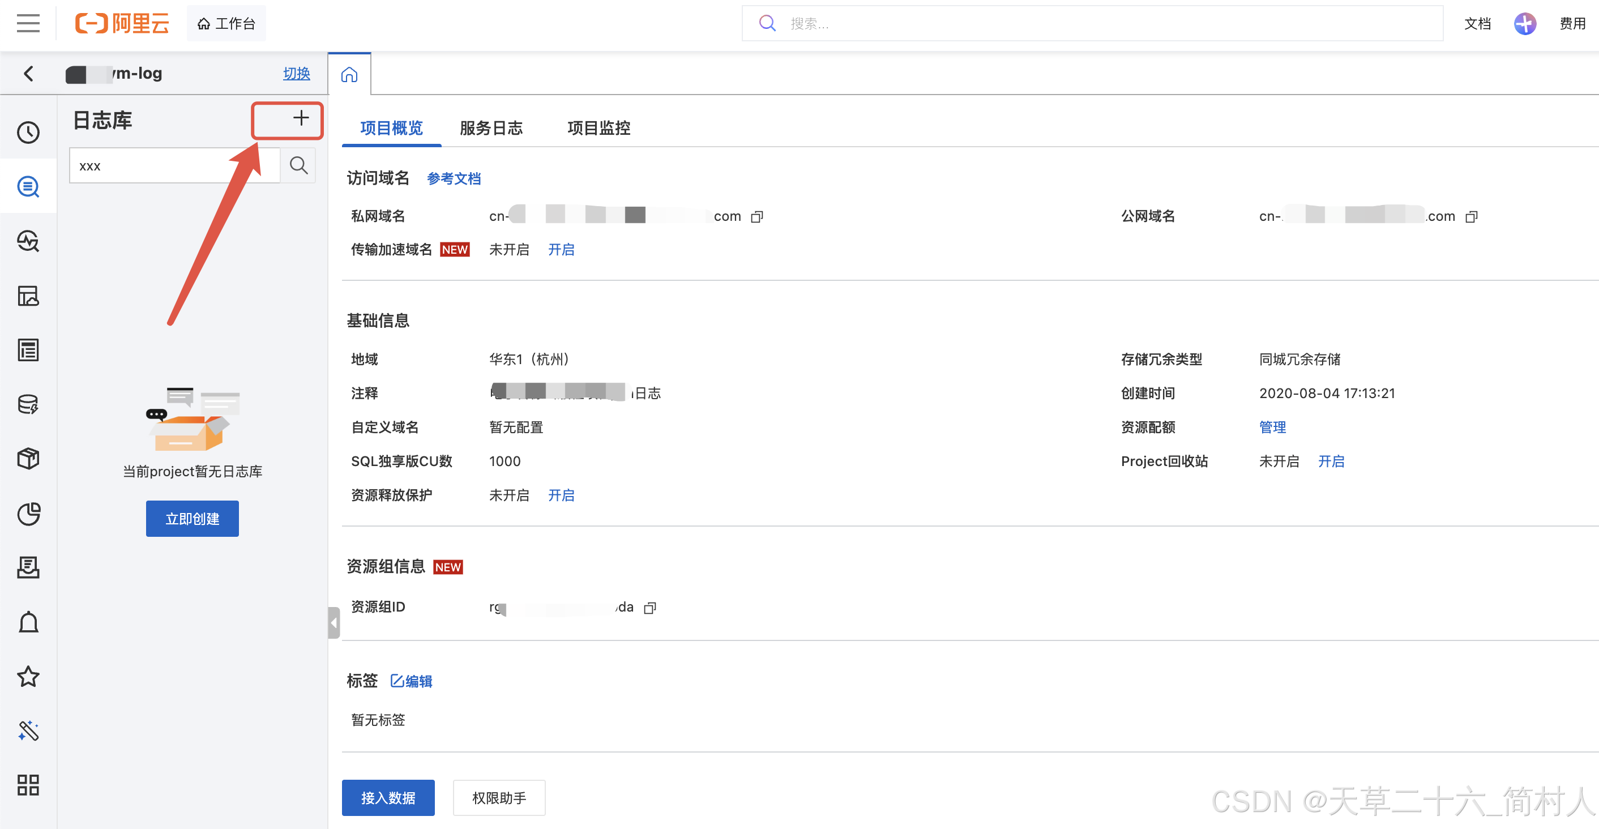This screenshot has width=1599, height=829.
Task: Go back with the left chevron arrow
Action: tap(28, 74)
